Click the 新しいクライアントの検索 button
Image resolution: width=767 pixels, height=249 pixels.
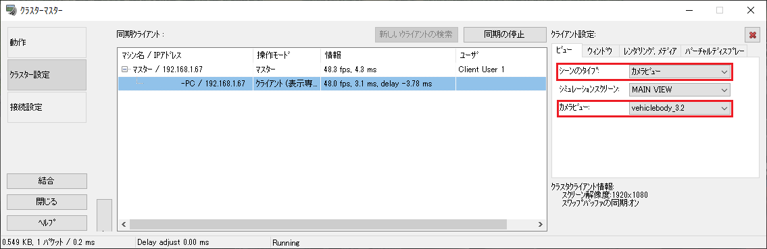pyautogui.click(x=416, y=34)
